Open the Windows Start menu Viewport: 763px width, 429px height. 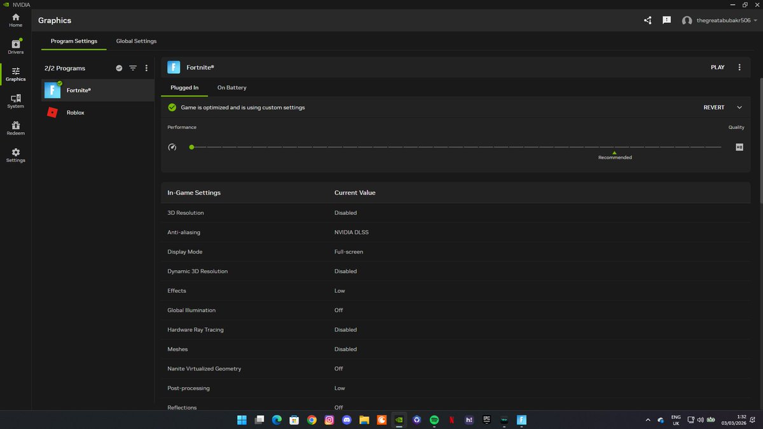(x=242, y=419)
